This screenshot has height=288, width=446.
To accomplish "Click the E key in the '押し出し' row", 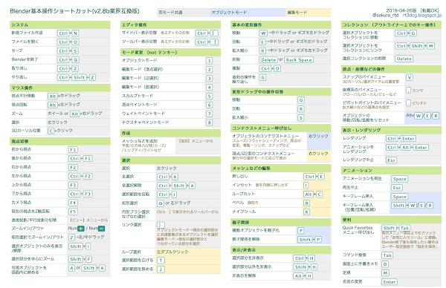I will tap(321, 177).
